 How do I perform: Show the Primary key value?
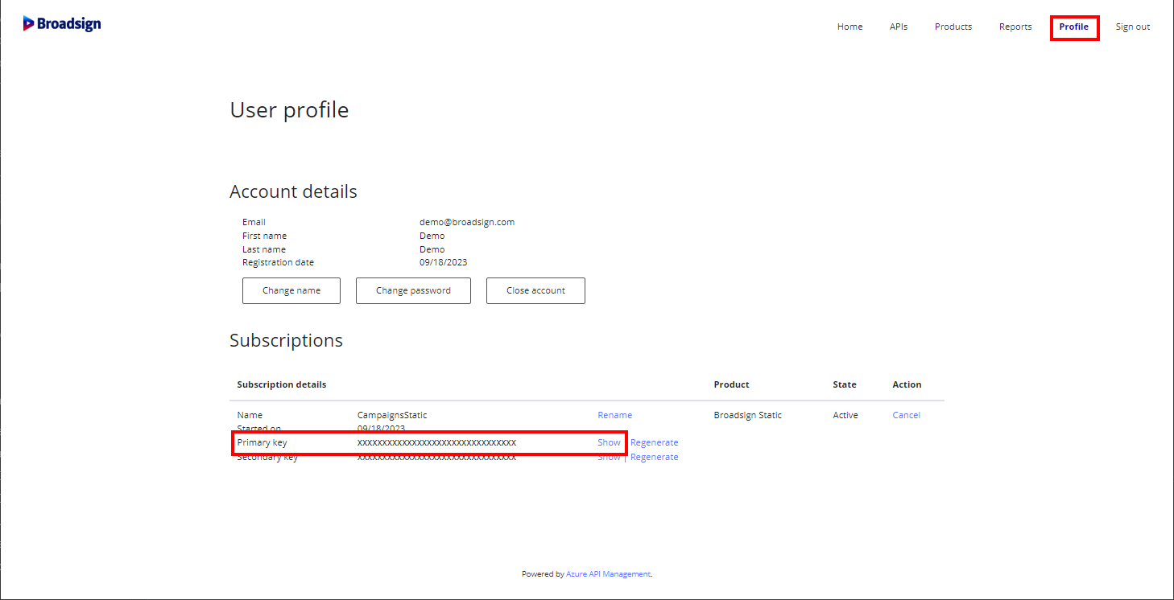point(609,442)
